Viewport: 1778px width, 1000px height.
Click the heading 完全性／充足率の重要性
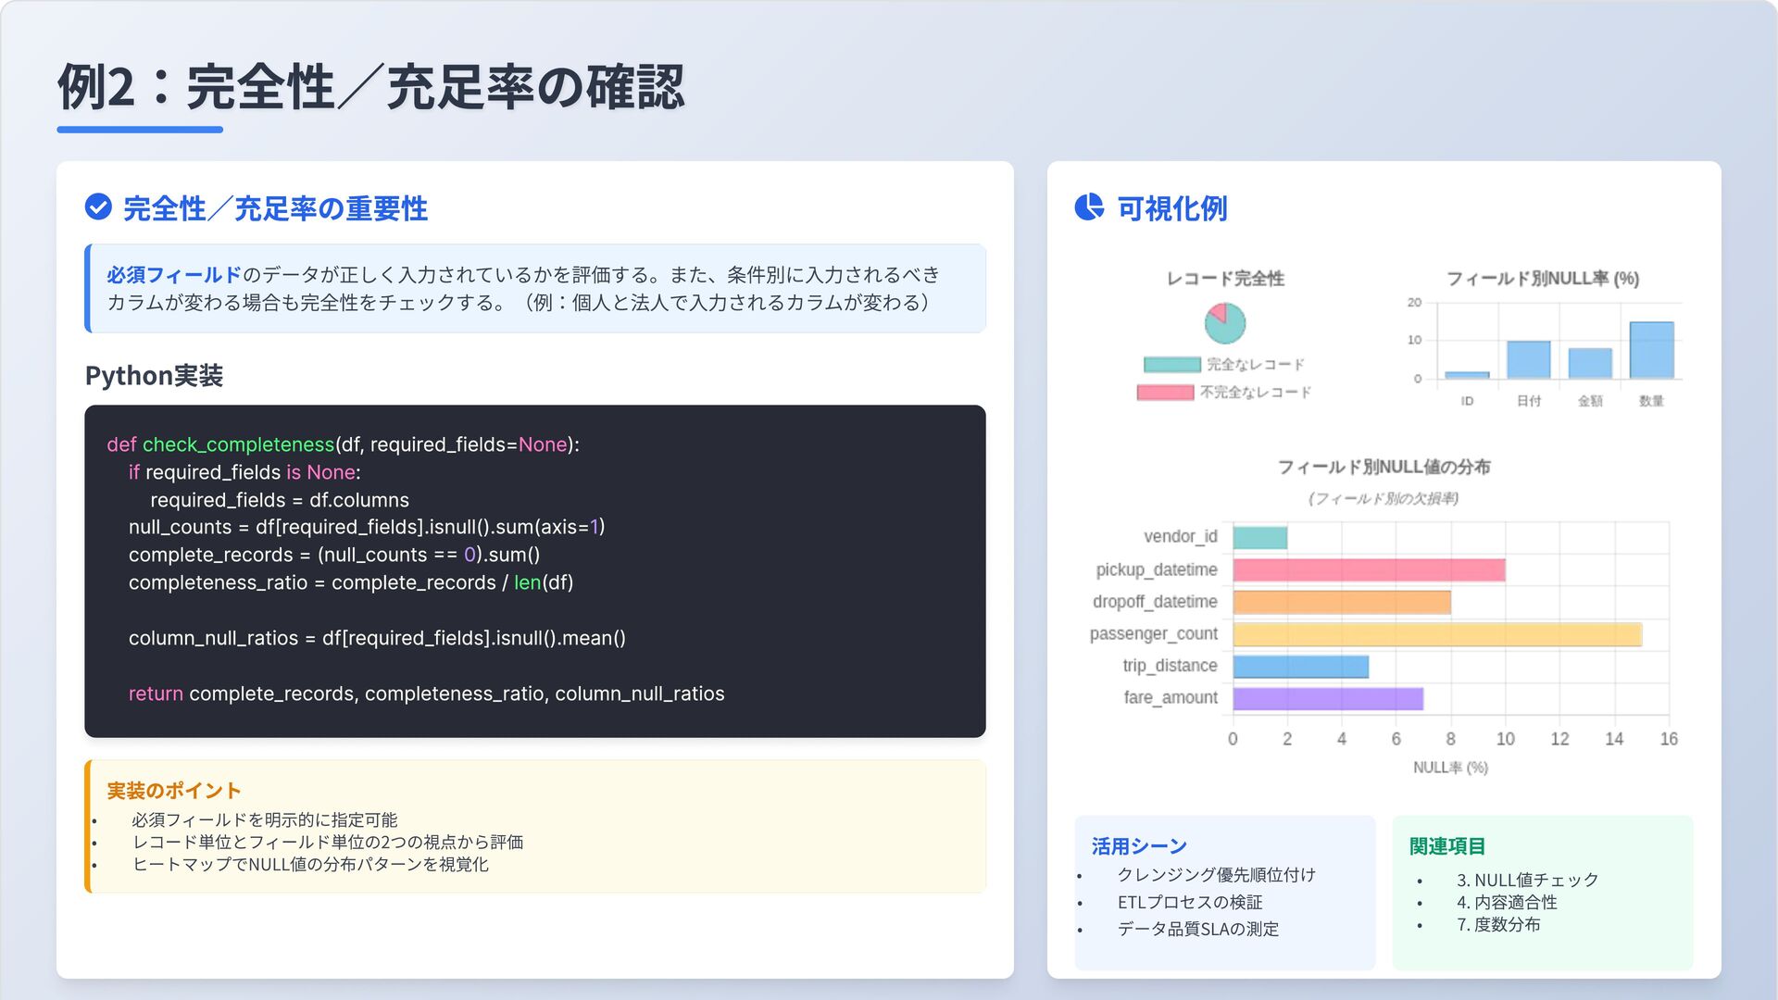pos(275,208)
